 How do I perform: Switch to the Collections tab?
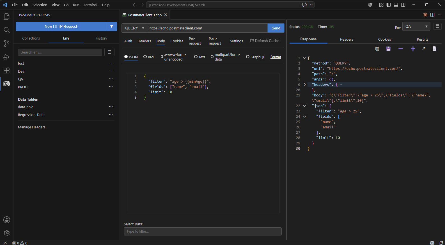point(31,38)
